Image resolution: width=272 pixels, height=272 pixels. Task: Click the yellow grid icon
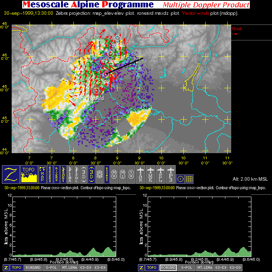pyautogui.click(x=189, y=179)
